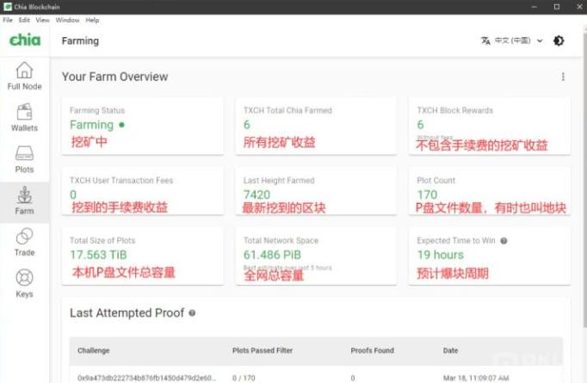587x383 pixels.
Task: Open the Trade sidebar icon
Action: pos(24,242)
